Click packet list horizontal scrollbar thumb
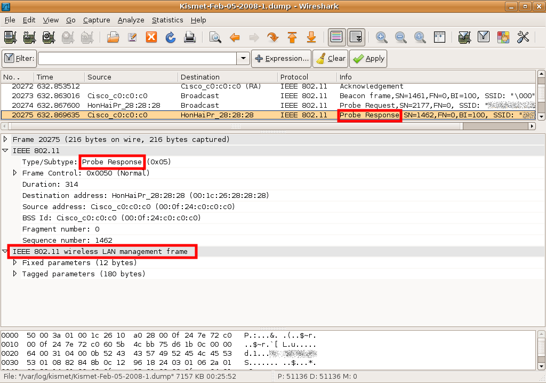Image resolution: width=546 pixels, height=383 pixels. [x=236, y=126]
